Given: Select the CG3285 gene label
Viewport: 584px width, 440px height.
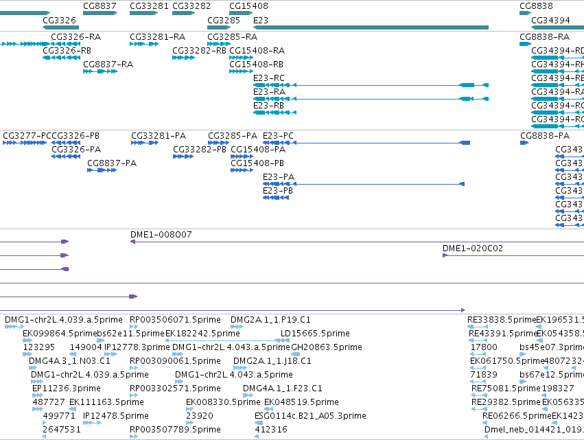Looking at the screenshot, I should pyautogui.click(x=224, y=20).
